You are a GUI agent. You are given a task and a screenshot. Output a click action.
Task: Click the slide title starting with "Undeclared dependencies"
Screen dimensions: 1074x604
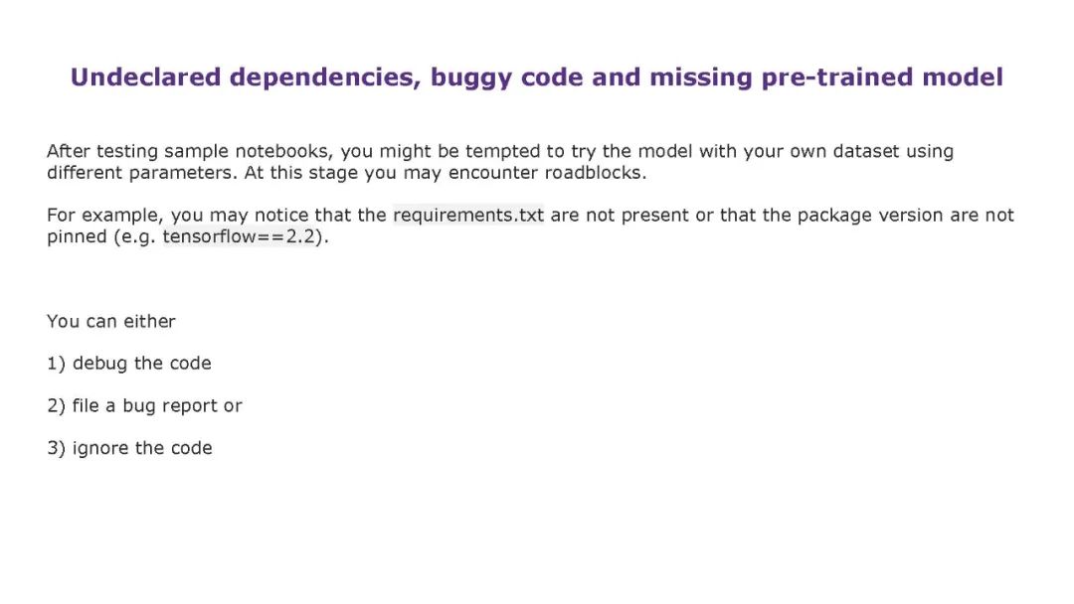point(536,77)
